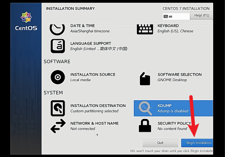Open DATE & TIME settings label

(x=82, y=26)
